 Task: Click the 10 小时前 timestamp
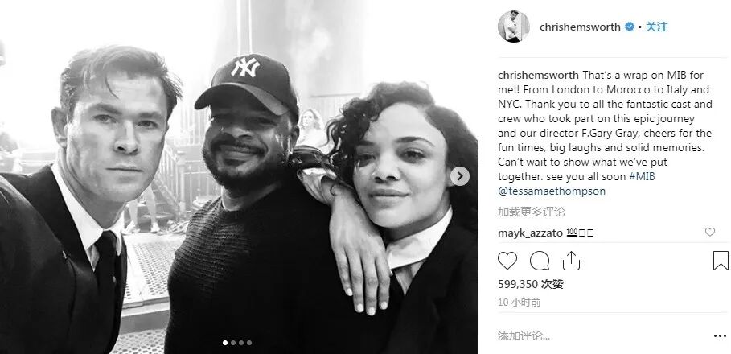click(520, 303)
